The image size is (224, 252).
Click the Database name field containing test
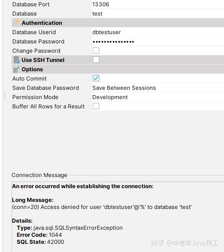tap(156, 14)
